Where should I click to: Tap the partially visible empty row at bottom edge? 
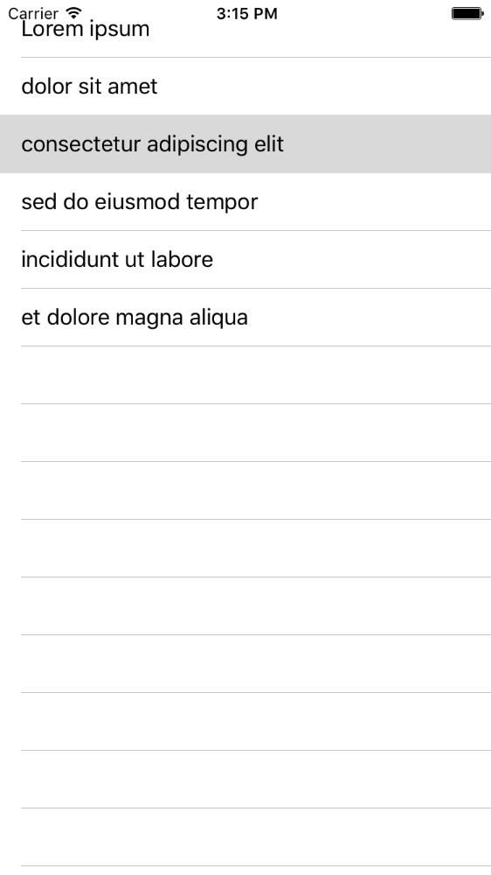click(245, 871)
